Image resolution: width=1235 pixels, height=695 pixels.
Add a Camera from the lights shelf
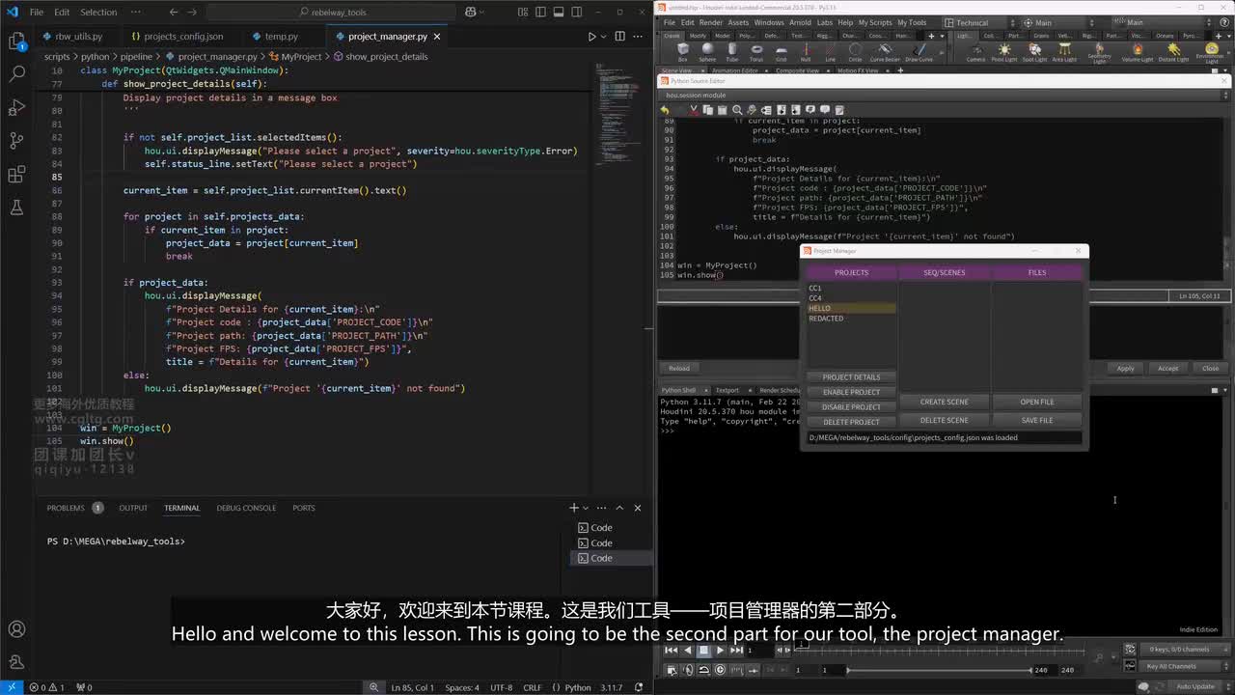[x=975, y=52]
